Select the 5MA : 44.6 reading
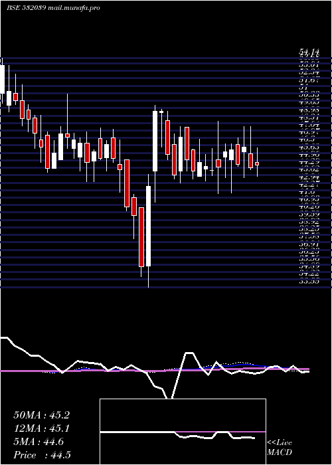 (39, 442)
